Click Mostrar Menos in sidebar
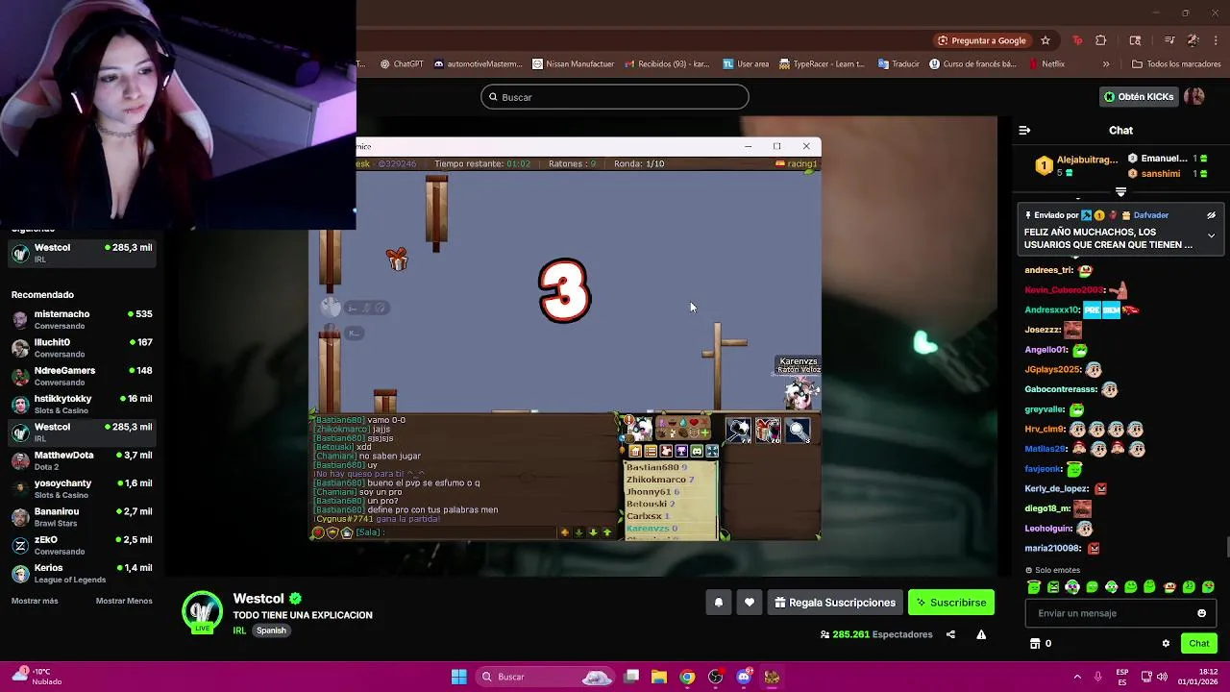The image size is (1230, 692). click(124, 601)
